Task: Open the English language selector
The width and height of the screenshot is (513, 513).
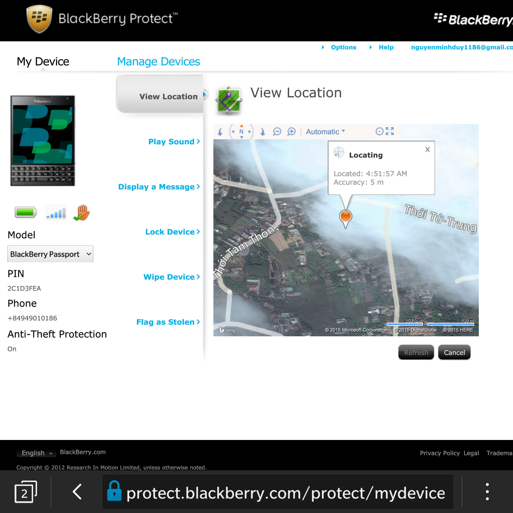Action: click(36, 453)
